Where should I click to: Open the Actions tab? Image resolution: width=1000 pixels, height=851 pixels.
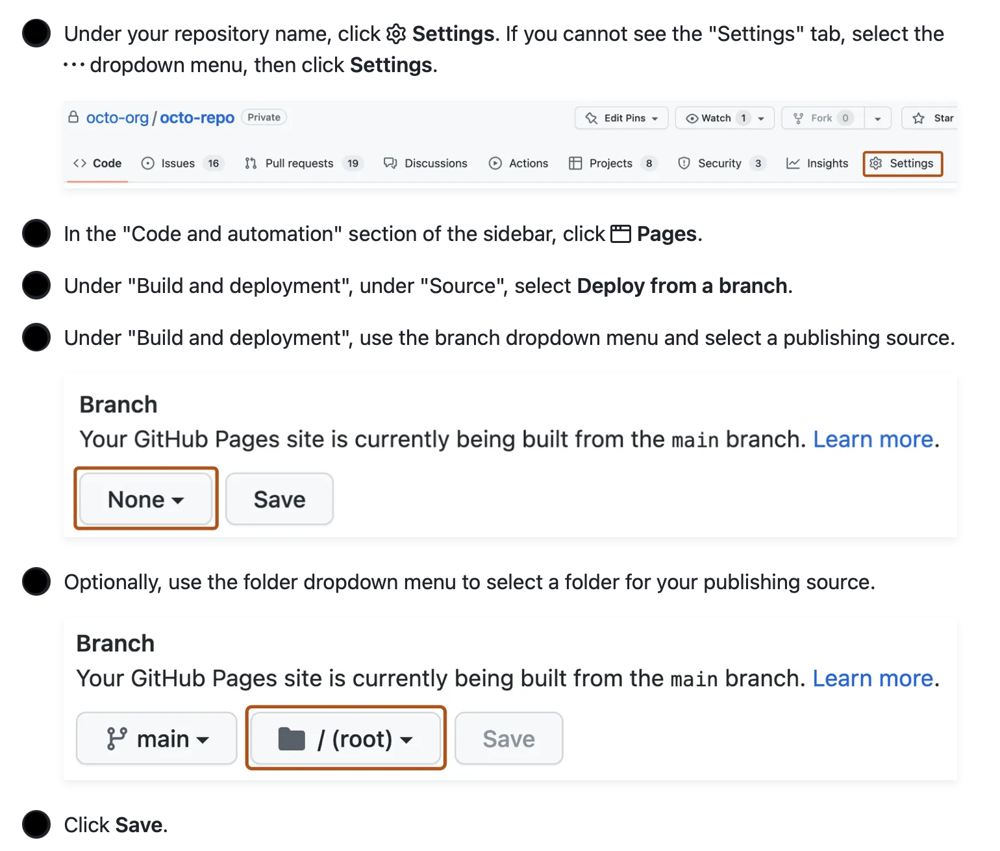(x=518, y=163)
